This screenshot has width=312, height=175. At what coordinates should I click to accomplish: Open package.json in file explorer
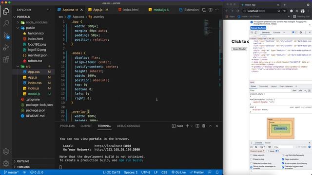click(36, 110)
